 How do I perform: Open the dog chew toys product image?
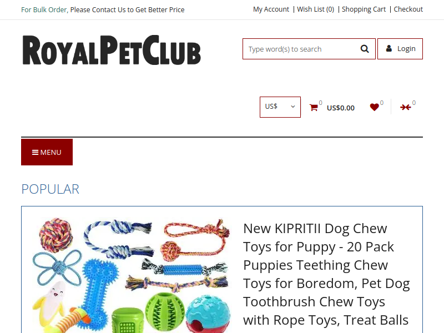(131, 275)
